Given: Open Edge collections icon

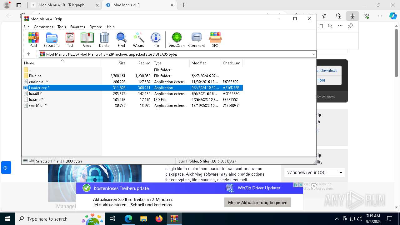Looking at the screenshot, I should 339,16.
